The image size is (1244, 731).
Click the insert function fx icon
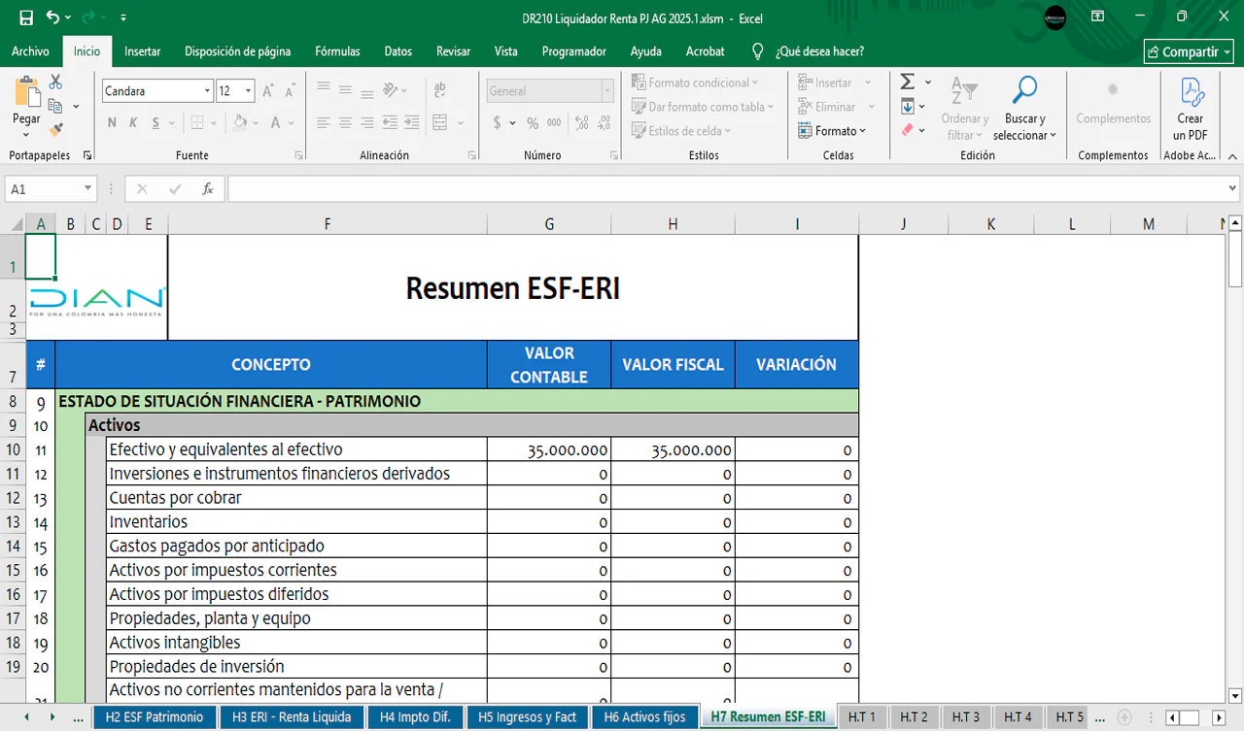tap(207, 189)
